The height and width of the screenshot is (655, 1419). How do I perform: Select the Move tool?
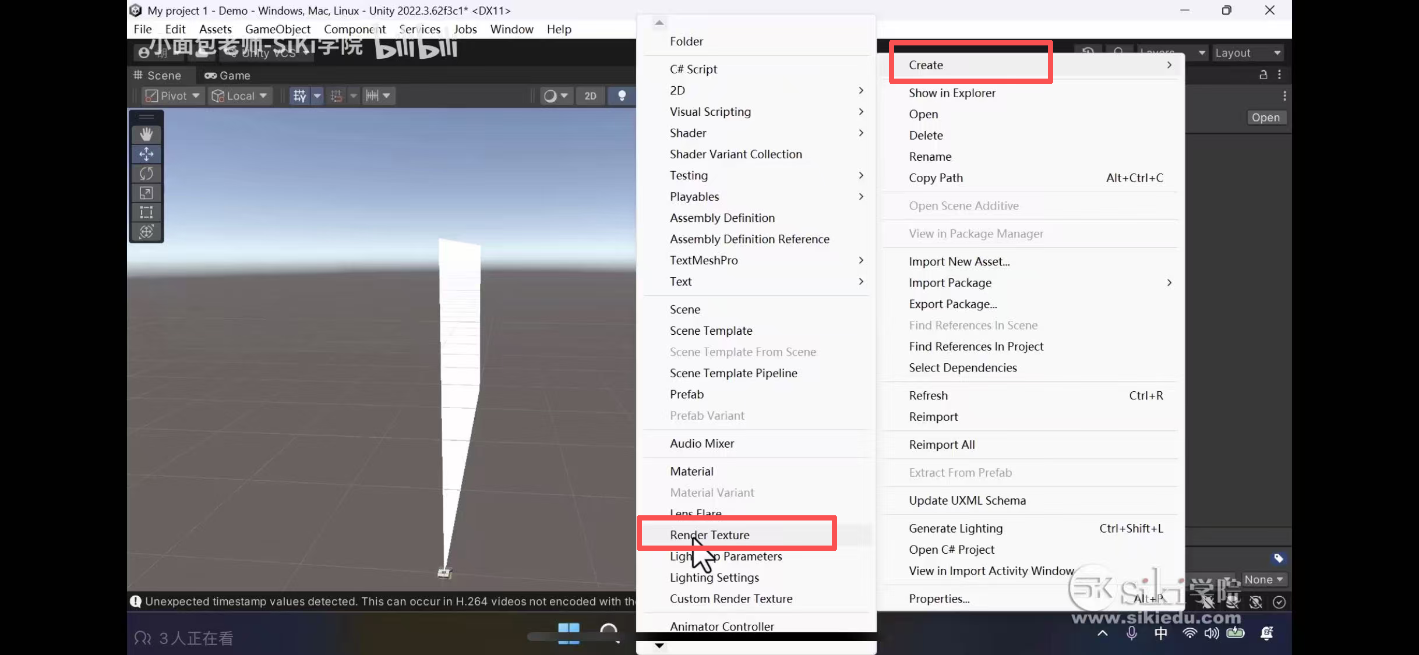[x=146, y=154]
